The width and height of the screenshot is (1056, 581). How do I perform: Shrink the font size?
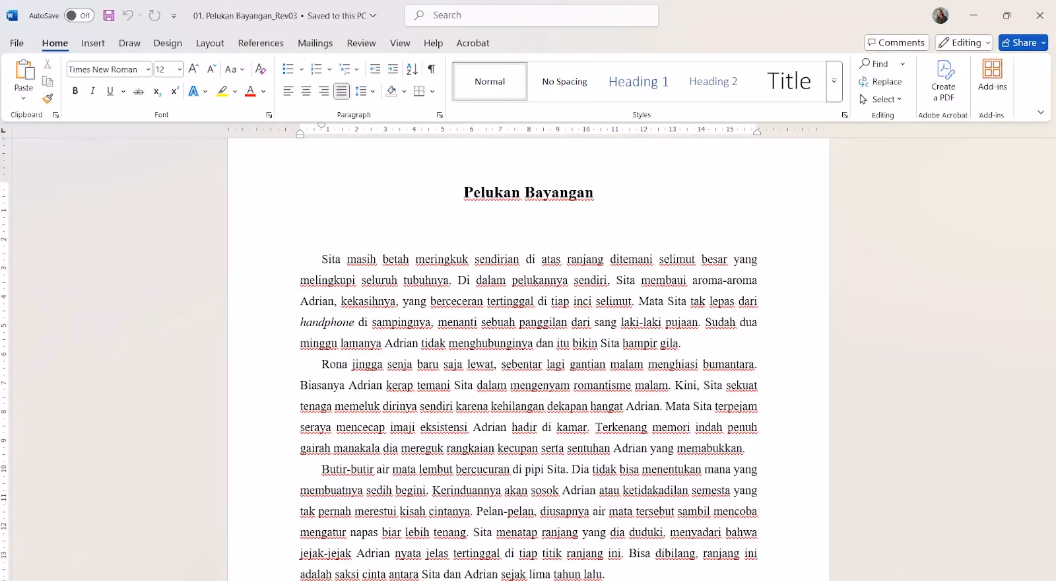pyautogui.click(x=211, y=69)
